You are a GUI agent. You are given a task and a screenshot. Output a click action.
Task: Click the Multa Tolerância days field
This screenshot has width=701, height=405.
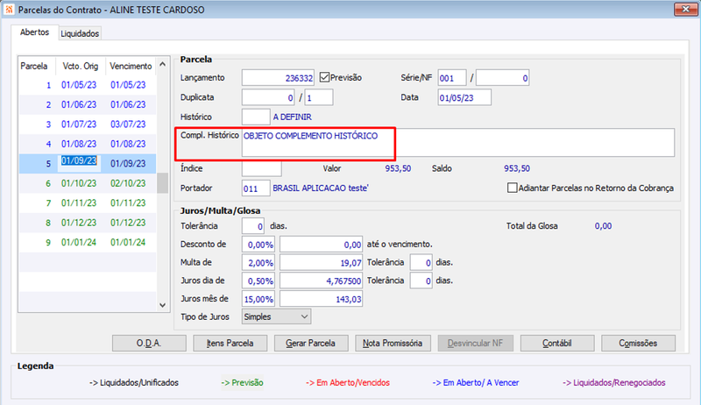point(421,263)
